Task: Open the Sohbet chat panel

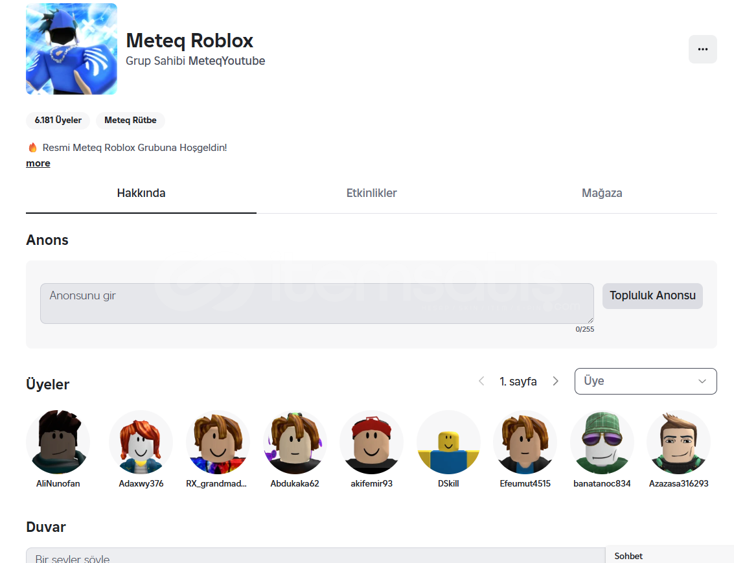Action: [669, 555]
